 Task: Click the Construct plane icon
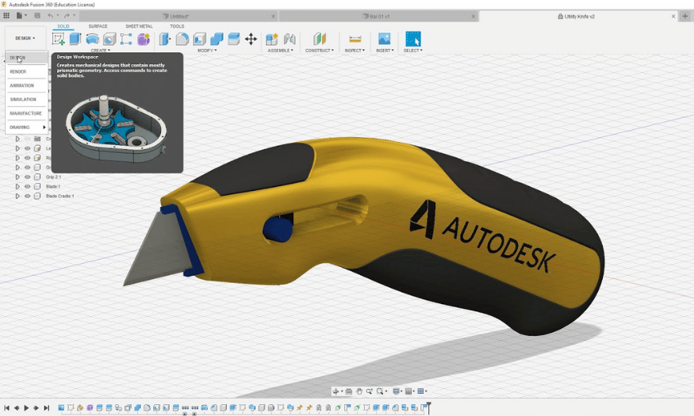tap(319, 39)
